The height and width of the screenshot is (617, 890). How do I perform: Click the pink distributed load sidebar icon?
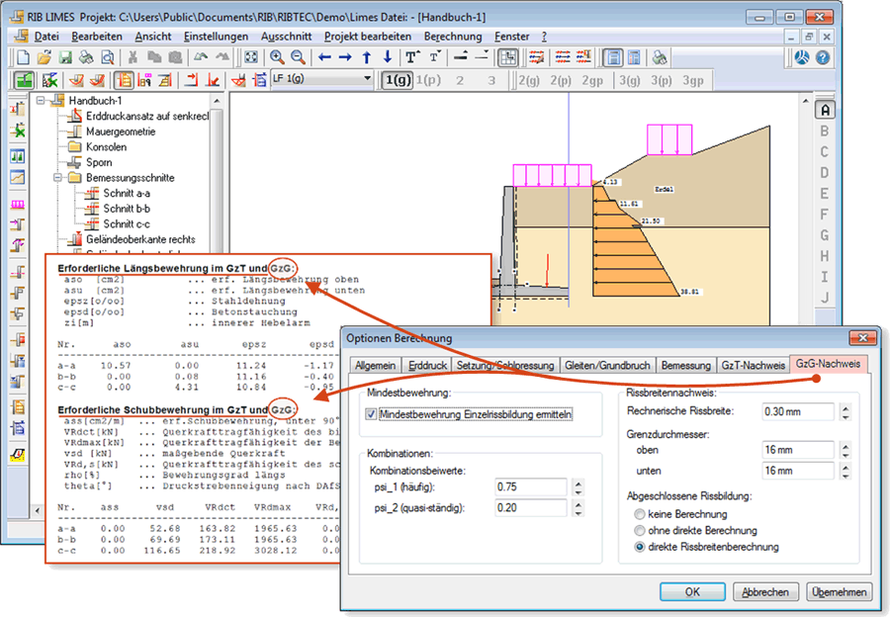click(18, 205)
